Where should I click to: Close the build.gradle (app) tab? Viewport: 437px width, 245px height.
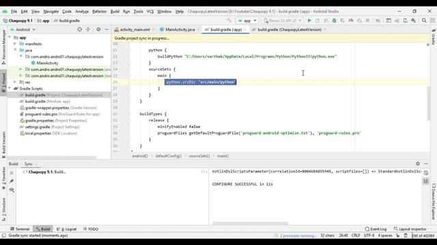246,29
